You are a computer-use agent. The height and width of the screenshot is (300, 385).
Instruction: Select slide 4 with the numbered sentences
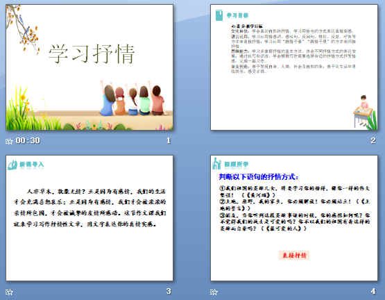[x=294, y=218]
